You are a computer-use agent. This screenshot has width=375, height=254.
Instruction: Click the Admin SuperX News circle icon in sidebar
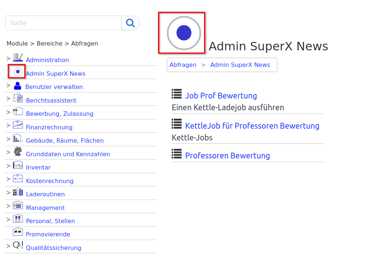(x=18, y=71)
